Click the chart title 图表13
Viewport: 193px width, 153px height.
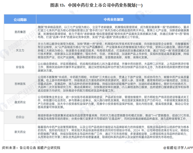[x=96, y=5]
